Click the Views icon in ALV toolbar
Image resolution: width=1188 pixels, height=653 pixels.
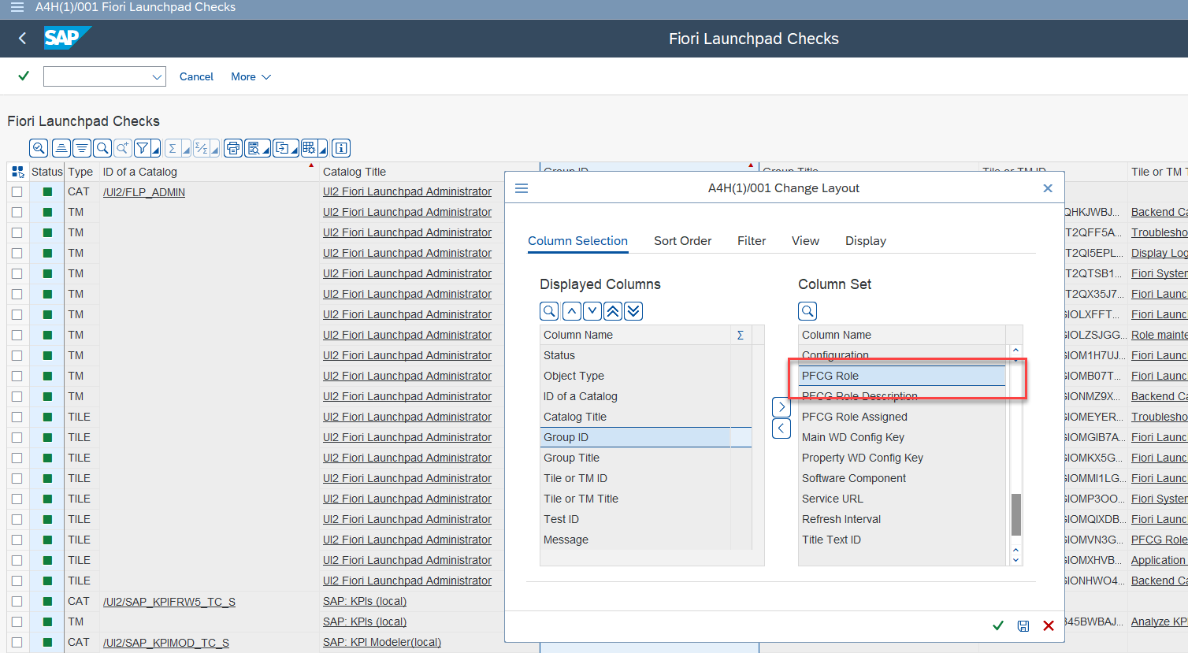(x=254, y=148)
